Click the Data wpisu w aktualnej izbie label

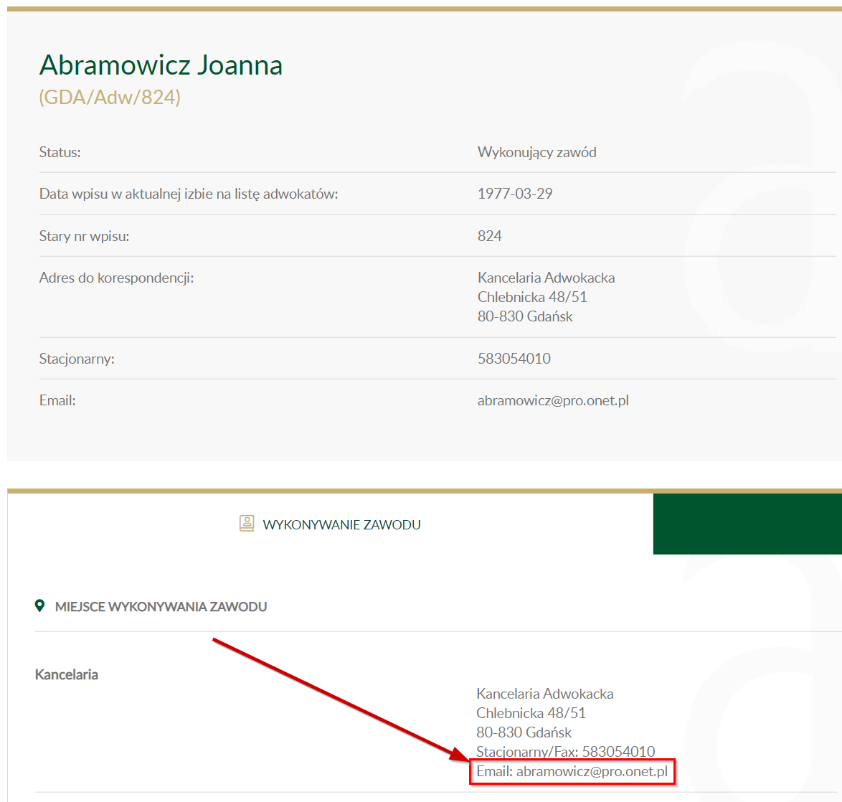[189, 194]
